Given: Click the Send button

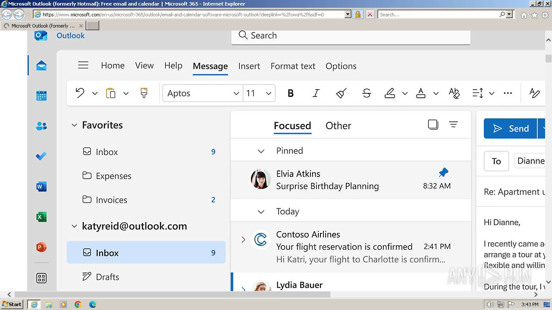Looking at the screenshot, I should point(511,129).
